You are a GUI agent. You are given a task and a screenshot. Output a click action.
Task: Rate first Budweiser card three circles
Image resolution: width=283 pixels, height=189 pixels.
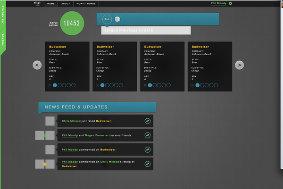pos(64,85)
